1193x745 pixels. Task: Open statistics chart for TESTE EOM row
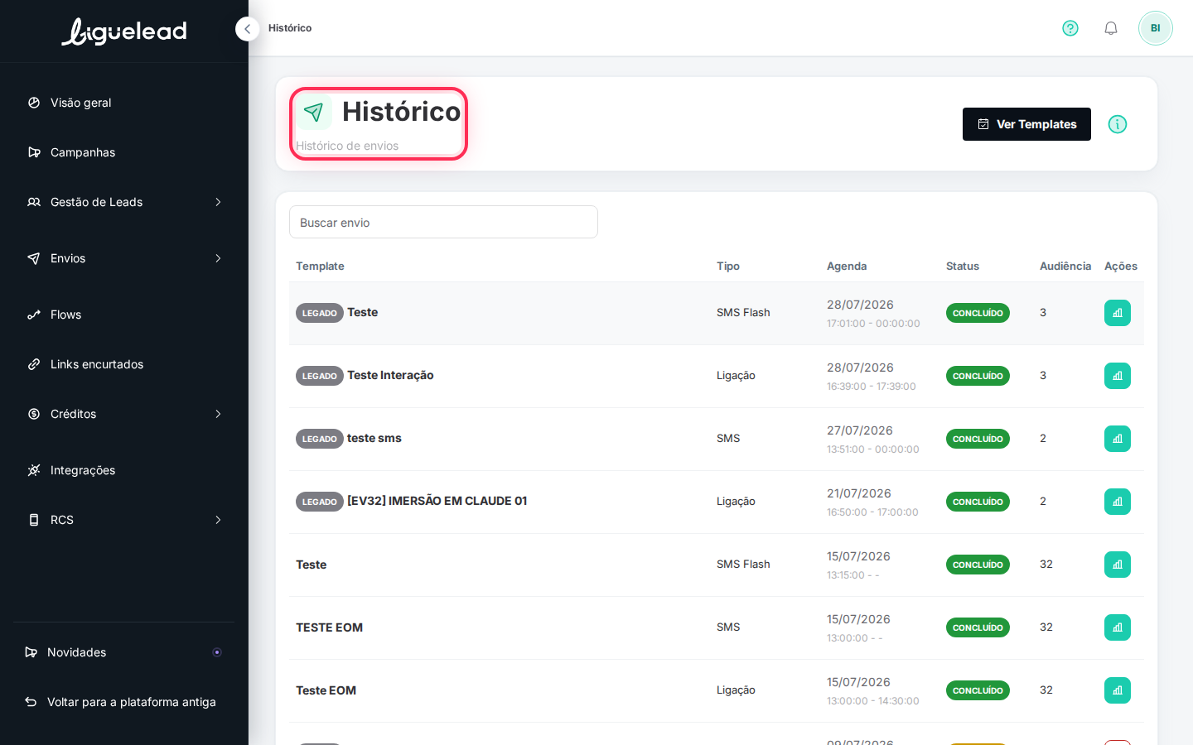click(1118, 627)
